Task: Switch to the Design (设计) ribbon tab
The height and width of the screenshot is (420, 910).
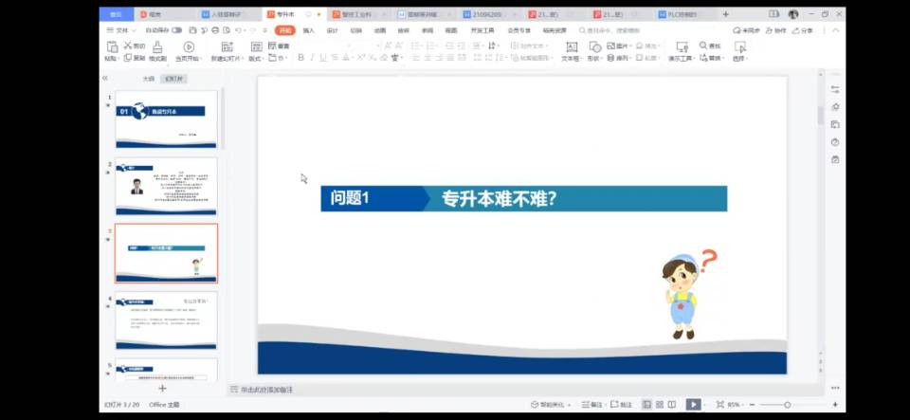Action: (332, 30)
